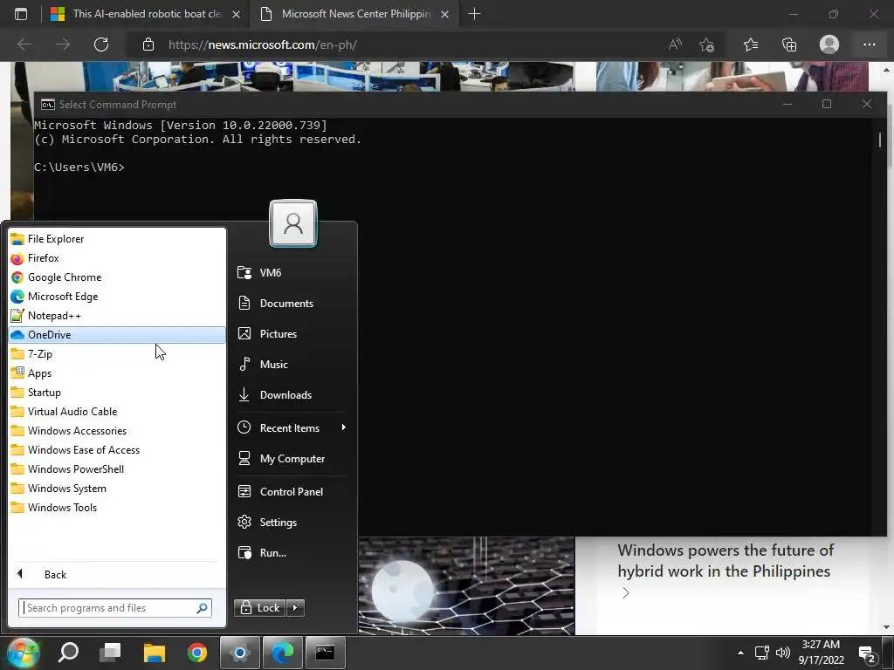
Task: Open a new Edge tab
Action: [474, 14]
